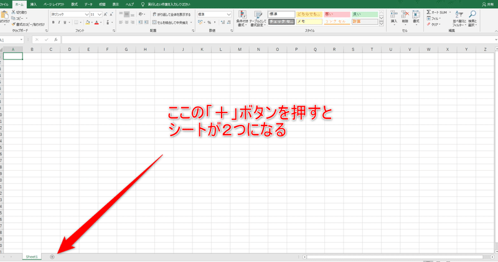Viewport: 498px width, 262px height.
Task: Expand Merge & Center (セルを結合して中央揃え) arrow
Action: pyautogui.click(x=191, y=22)
